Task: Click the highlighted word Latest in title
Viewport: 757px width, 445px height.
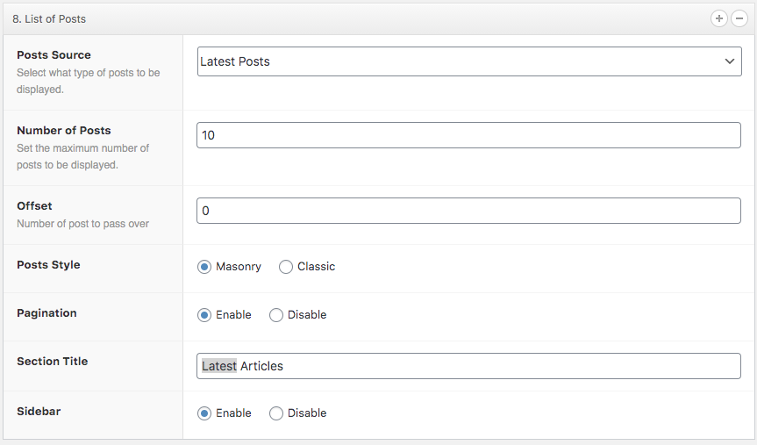Action: pos(219,366)
